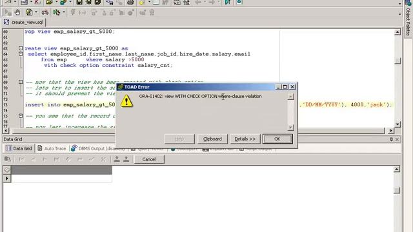413x232 pixels.
Task: Click OK in the TOAD Error dialog
Action: (277, 139)
